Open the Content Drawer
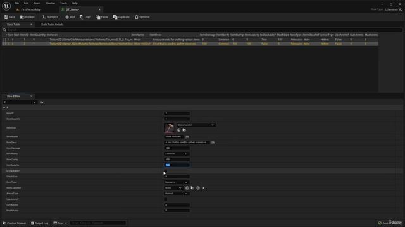The width and height of the screenshot is (405, 227). point(15,223)
